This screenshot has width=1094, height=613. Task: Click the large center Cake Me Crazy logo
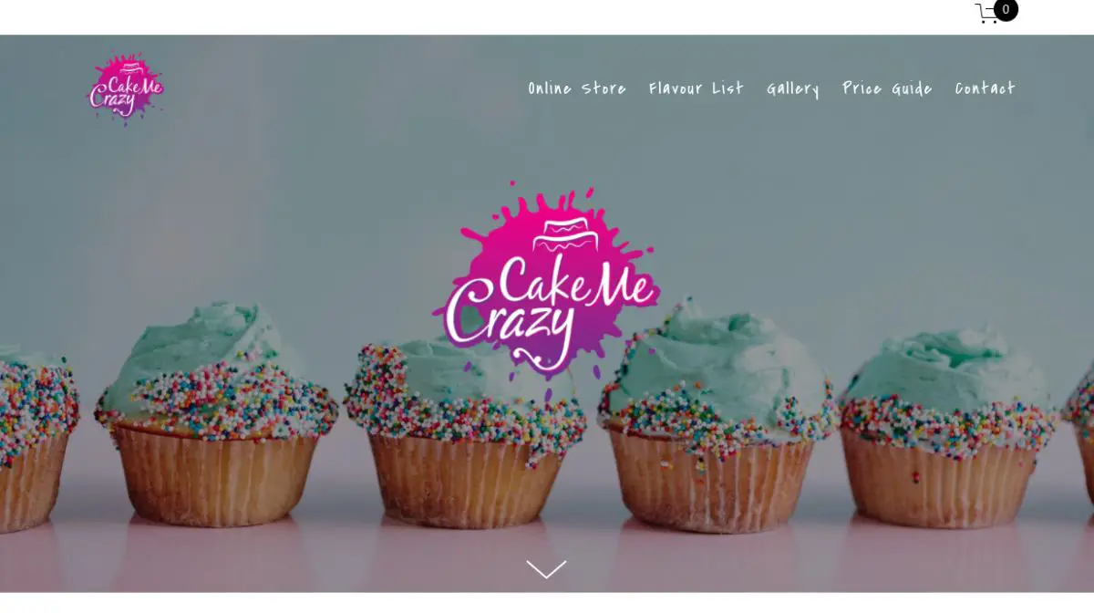tap(546, 283)
